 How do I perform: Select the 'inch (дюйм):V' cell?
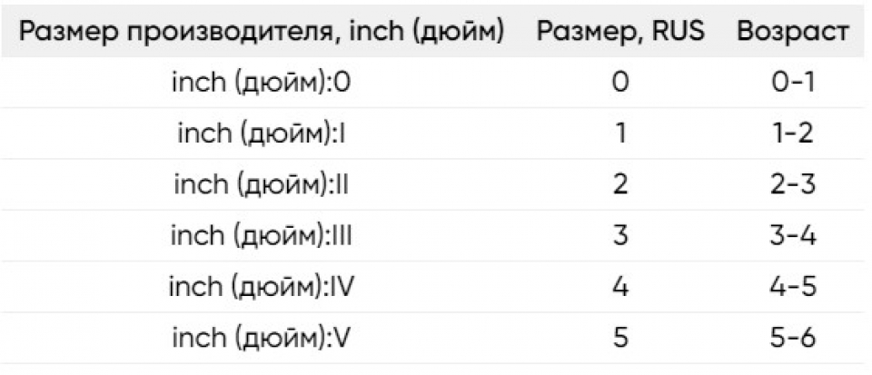(262, 339)
